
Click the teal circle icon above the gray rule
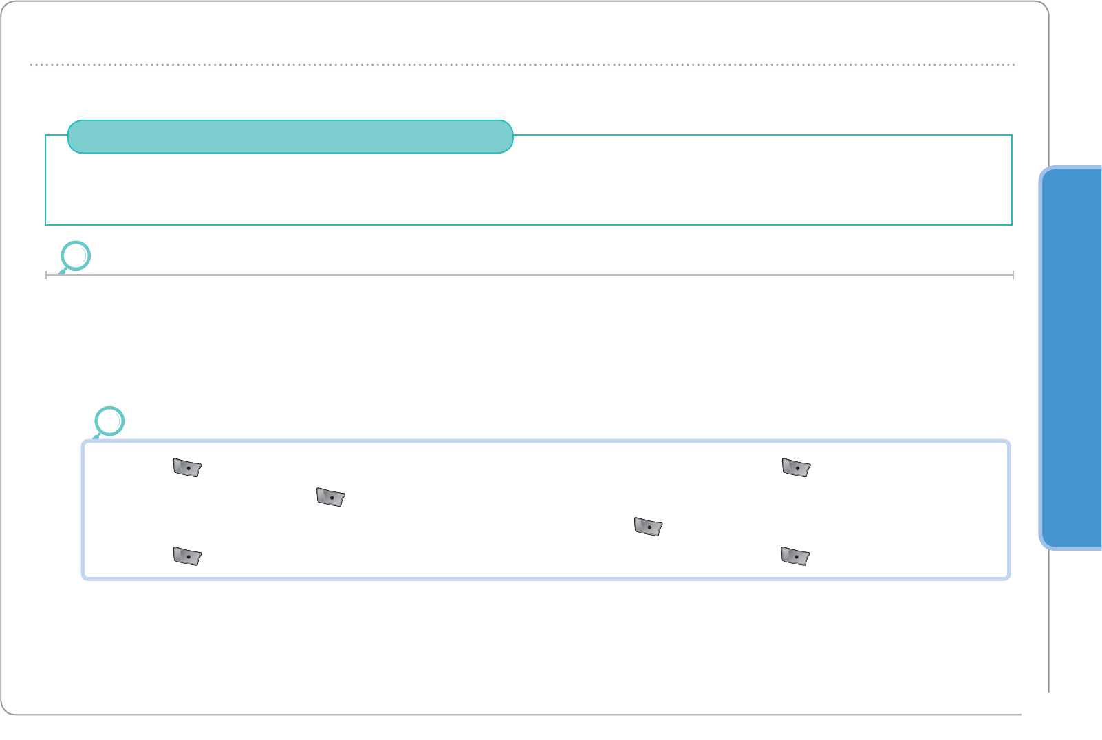[x=75, y=256]
